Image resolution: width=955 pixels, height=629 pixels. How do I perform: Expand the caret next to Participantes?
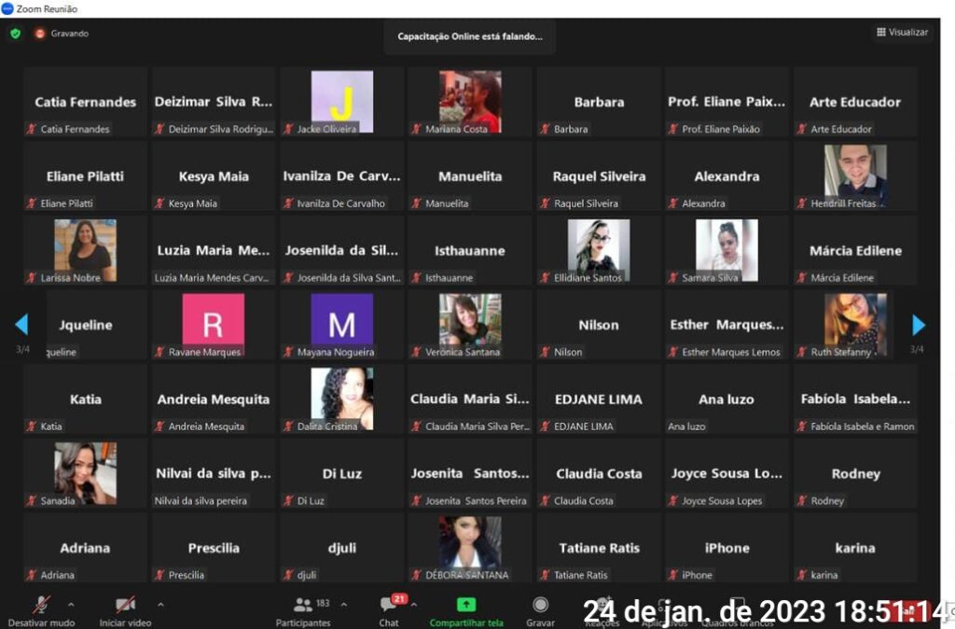344,604
